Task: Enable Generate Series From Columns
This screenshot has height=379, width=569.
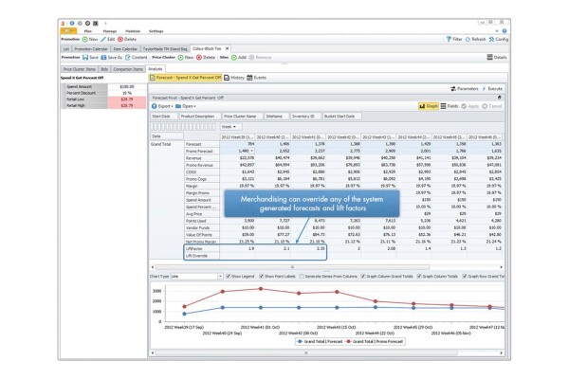Action: pyautogui.click(x=302, y=277)
